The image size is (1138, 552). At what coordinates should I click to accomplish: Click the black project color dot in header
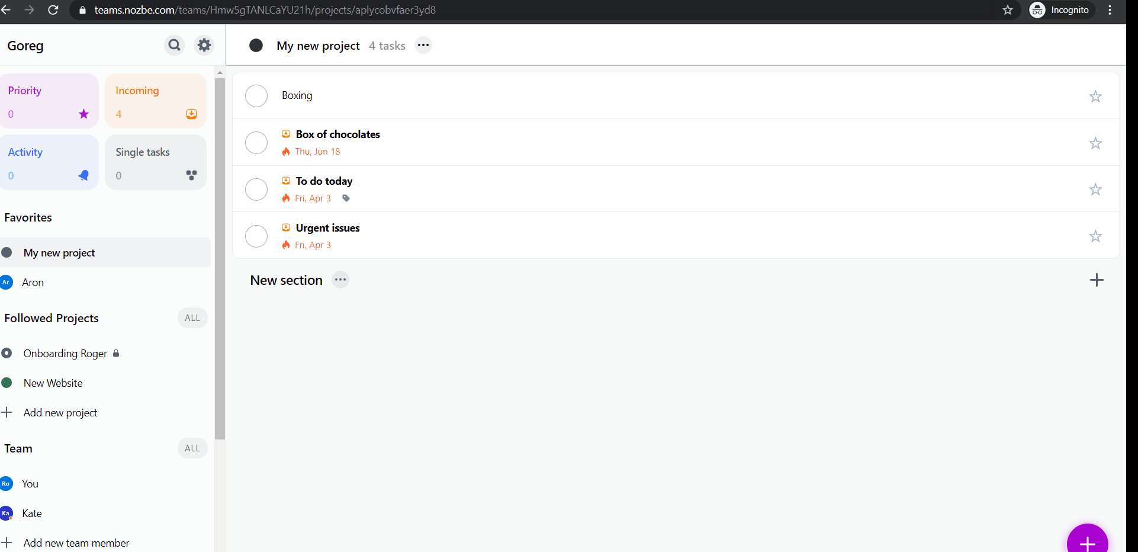[256, 45]
